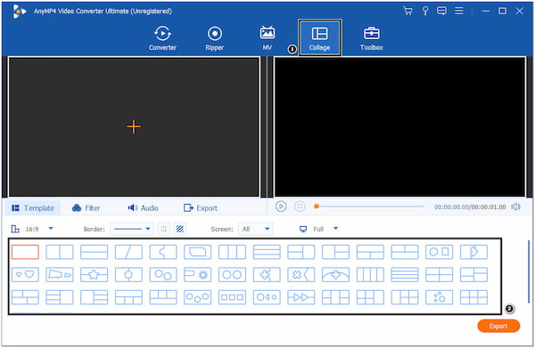Click the orange Export button
Viewport: 535px width, 348px height.
498,326
